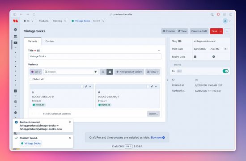246x161 pixels.
Task: Click the Craft logo in the sidebar
Action: click(x=15, y=21)
